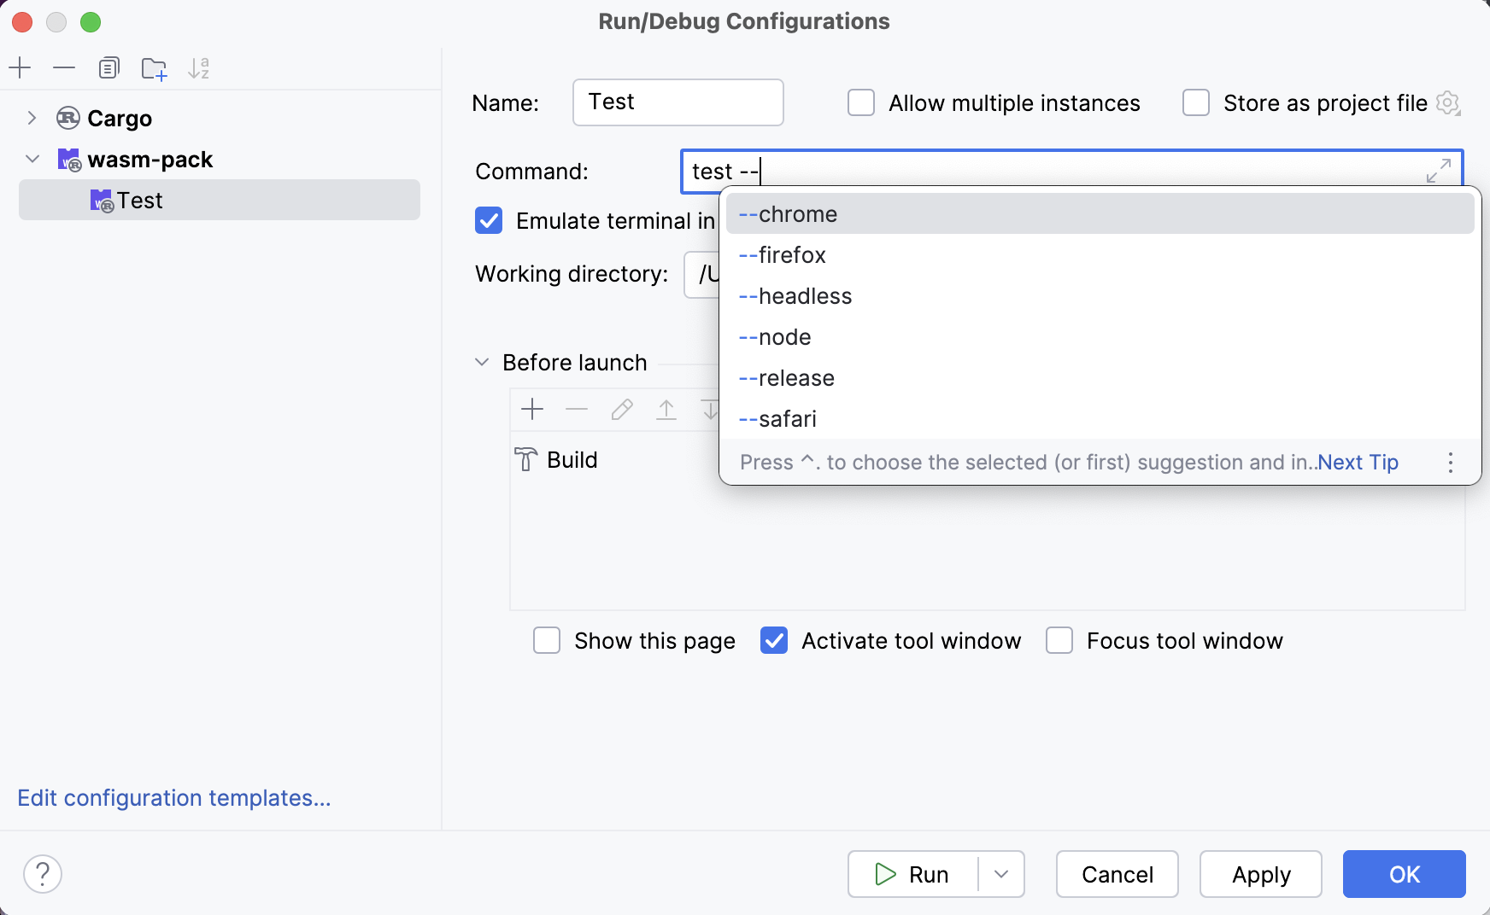Viewport: 1490px width, 915px height.
Task: Collapse the Before launch section
Action: point(481,362)
